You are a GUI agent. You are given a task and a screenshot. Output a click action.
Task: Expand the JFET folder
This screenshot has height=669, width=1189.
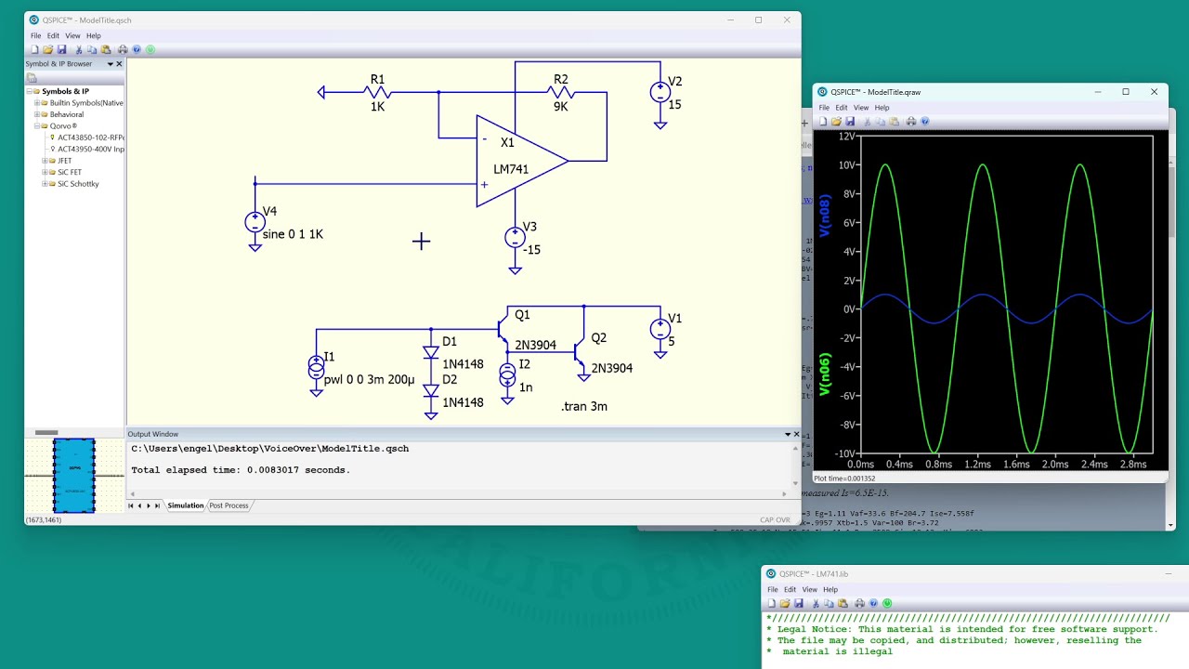[45, 161]
